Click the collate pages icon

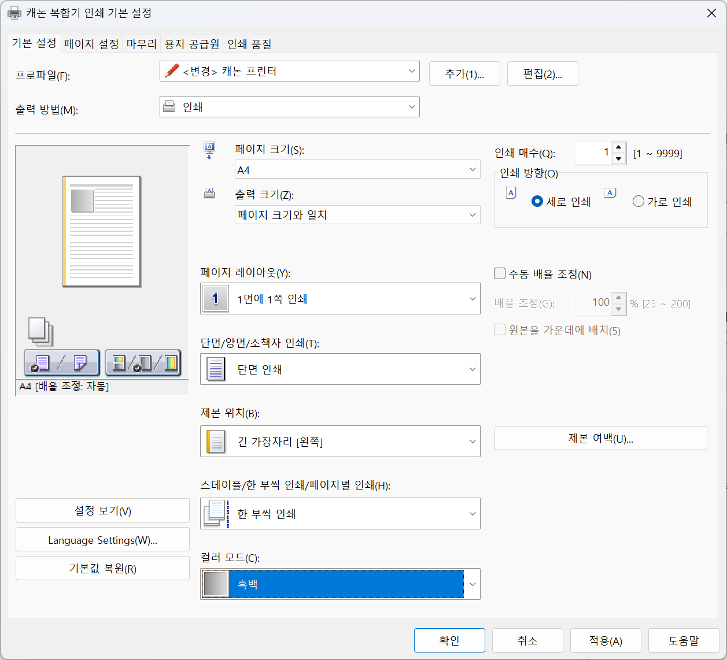coord(216,514)
